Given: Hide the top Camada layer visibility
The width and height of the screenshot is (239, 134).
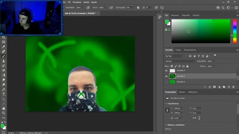Looking at the screenshot, I should pyautogui.click(x=166, y=71).
